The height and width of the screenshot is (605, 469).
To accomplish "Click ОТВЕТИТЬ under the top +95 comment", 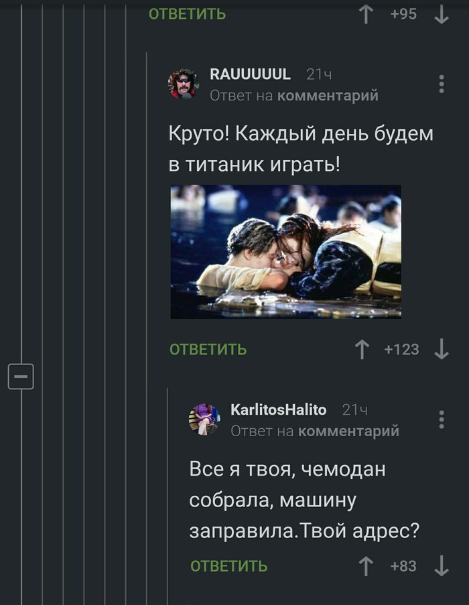I will point(187,14).
